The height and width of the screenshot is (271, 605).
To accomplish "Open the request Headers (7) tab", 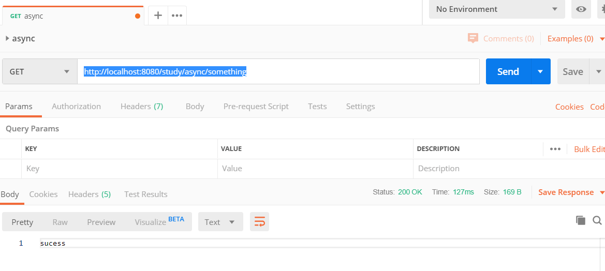I will tap(142, 107).
